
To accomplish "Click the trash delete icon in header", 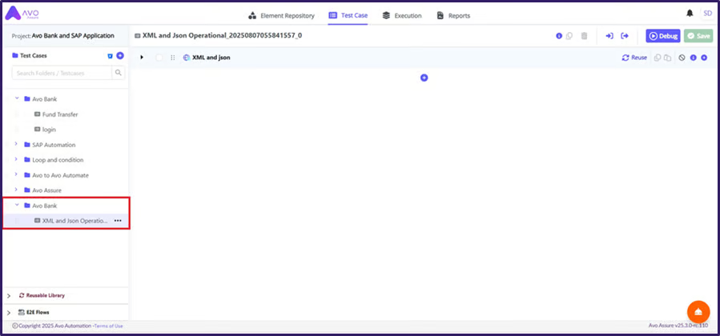I will point(584,36).
